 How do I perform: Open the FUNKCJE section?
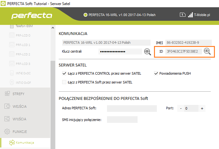(x=25, y=132)
